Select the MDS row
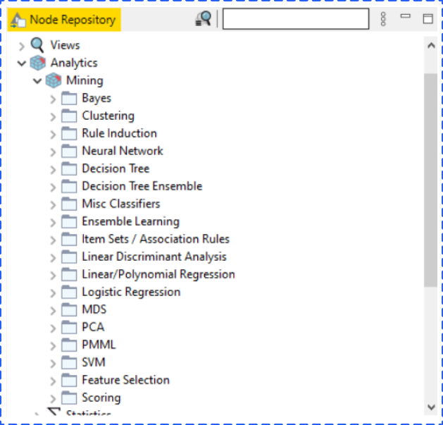443x425 pixels. 94,309
